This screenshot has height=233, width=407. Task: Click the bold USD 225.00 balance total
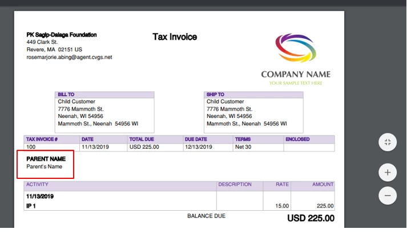click(311, 218)
